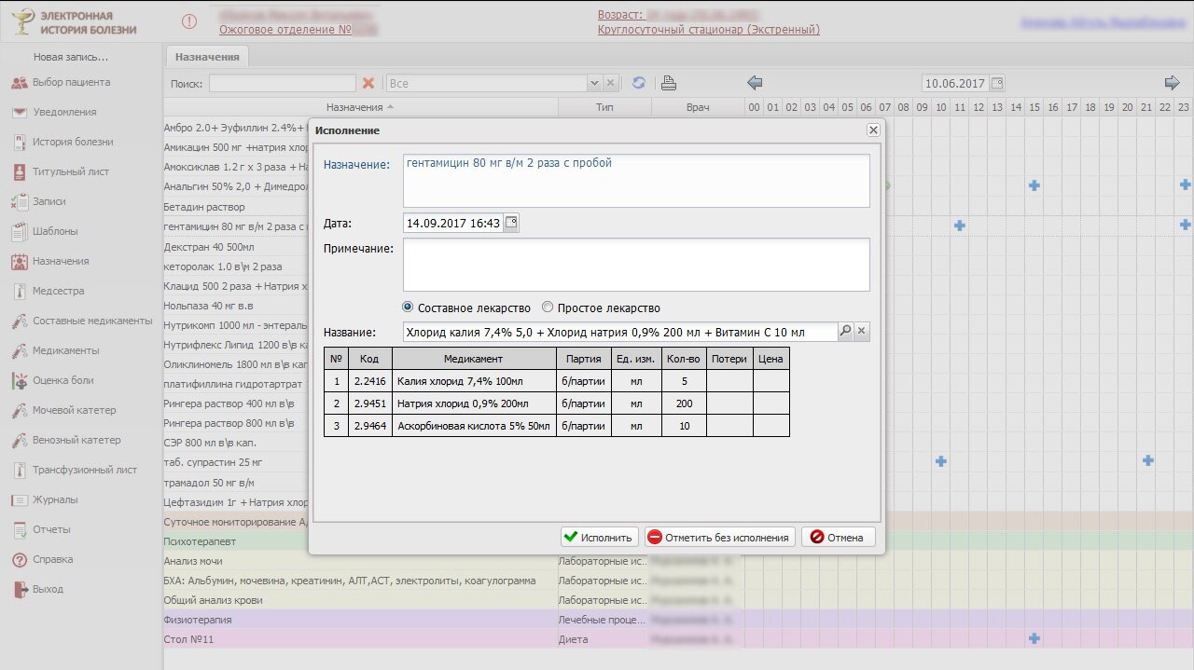Go to next day with right arrow
The width and height of the screenshot is (1194, 670).
[1172, 83]
